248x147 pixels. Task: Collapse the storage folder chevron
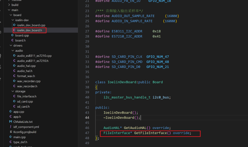pyautogui.click(x=13, y=91)
